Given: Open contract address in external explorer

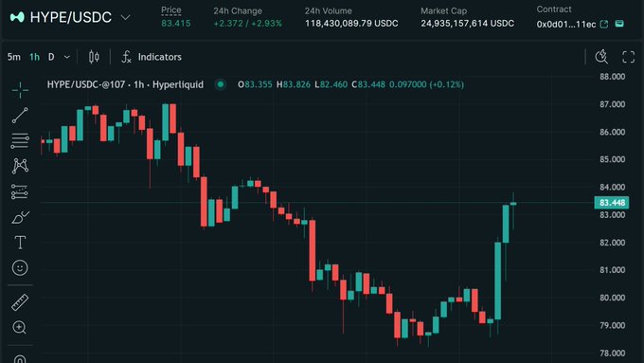Looking at the screenshot, I should pos(604,25).
